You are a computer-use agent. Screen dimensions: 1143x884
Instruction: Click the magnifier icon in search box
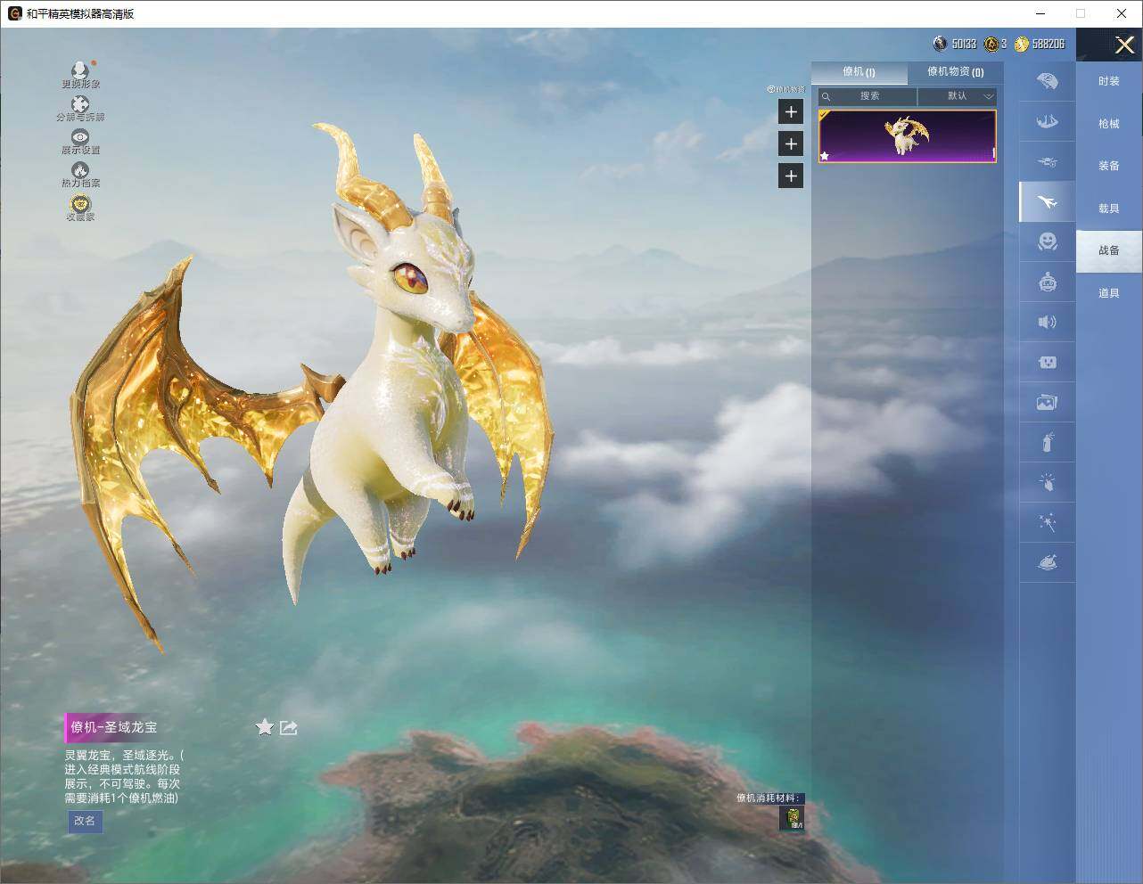click(826, 96)
